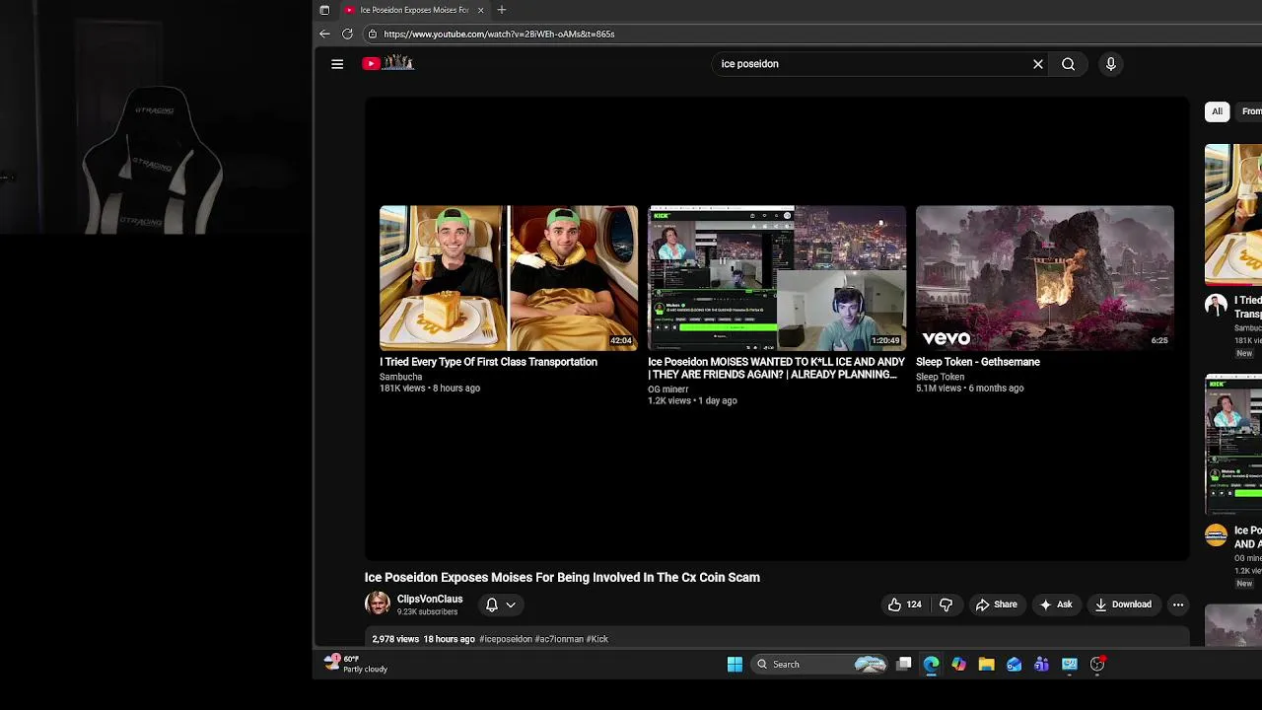Click the OG minerr channel name under endscreen
Image resolution: width=1262 pixels, height=710 pixels.
point(667,390)
